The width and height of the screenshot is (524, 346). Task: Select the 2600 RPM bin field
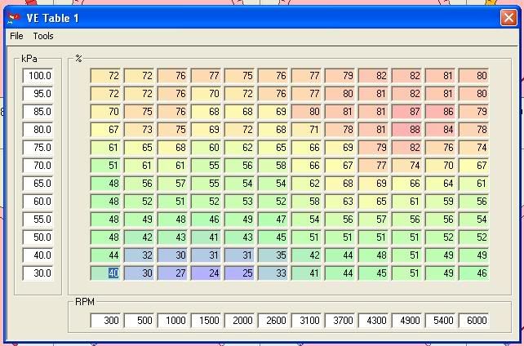[x=273, y=321]
